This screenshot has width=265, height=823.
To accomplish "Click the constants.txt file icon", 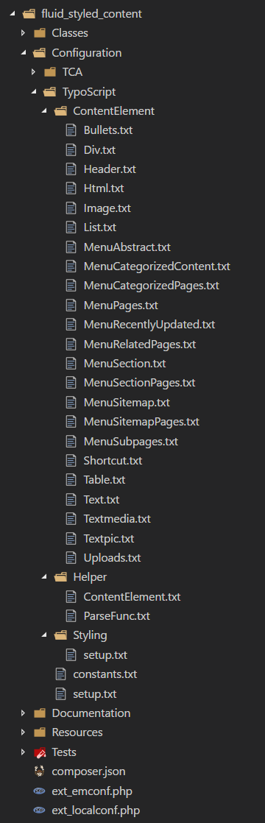I will [x=61, y=674].
